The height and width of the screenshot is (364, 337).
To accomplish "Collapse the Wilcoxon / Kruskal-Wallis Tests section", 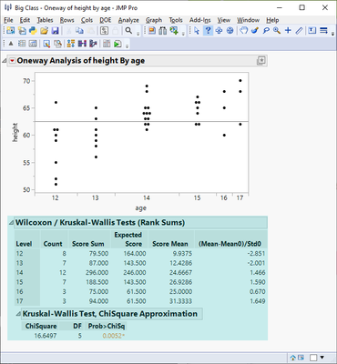I will [x=11, y=223].
